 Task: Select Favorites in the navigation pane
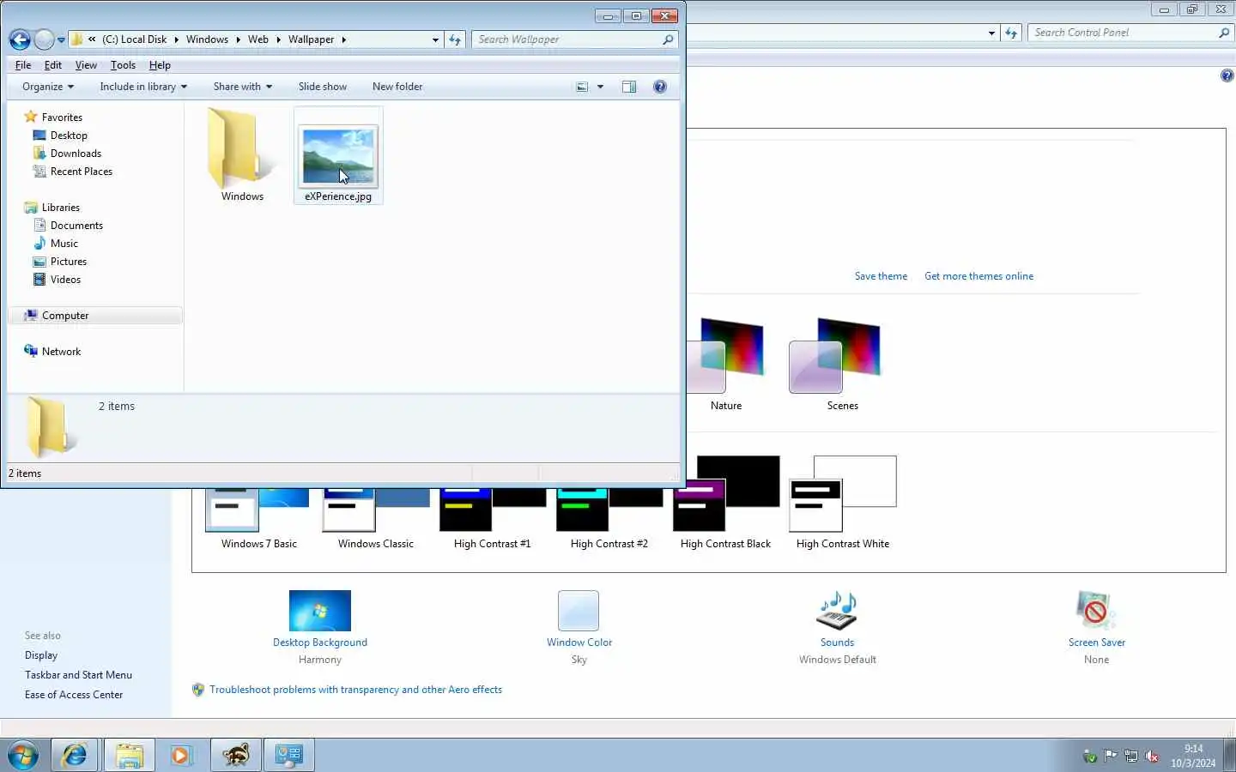click(62, 118)
